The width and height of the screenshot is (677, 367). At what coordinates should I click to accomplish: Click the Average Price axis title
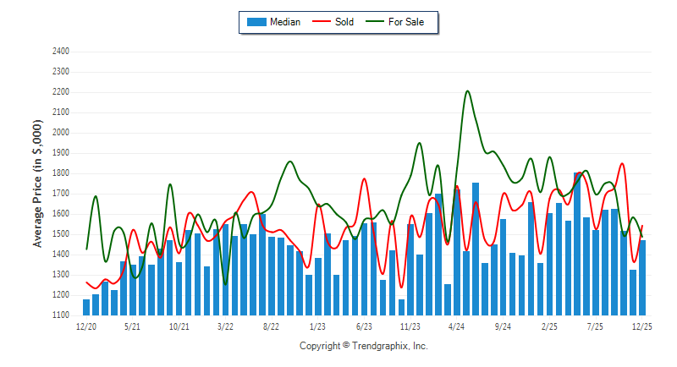point(38,183)
